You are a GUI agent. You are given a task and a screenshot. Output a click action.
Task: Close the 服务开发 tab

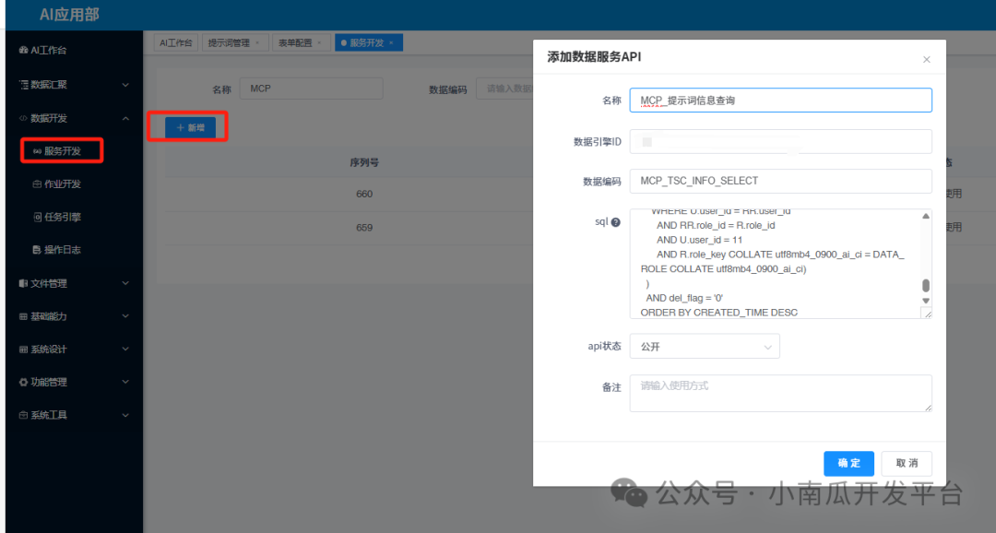[391, 43]
